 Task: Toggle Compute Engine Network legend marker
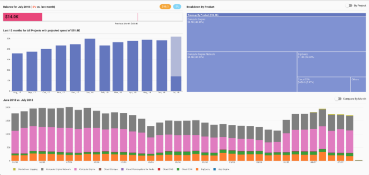click(42, 169)
